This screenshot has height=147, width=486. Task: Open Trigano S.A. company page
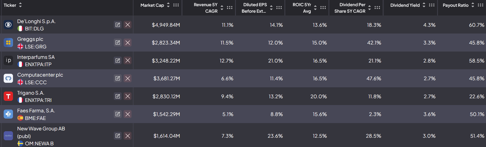click(x=31, y=93)
